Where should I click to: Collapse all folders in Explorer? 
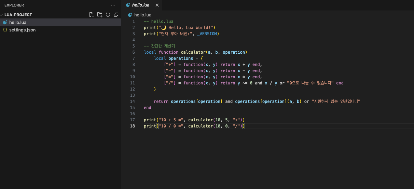(x=116, y=15)
